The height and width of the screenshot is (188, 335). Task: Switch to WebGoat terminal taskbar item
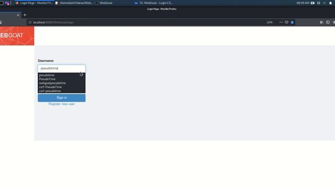click(x=104, y=3)
